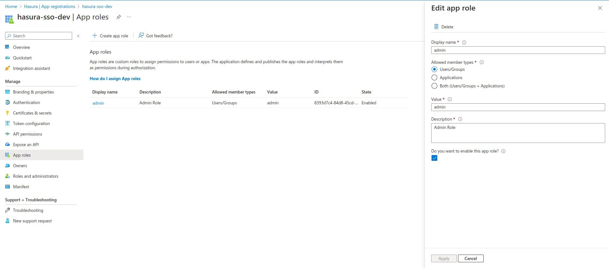Image resolution: width=609 pixels, height=268 pixels.
Task: Click the API permissions icon
Action: point(7,134)
